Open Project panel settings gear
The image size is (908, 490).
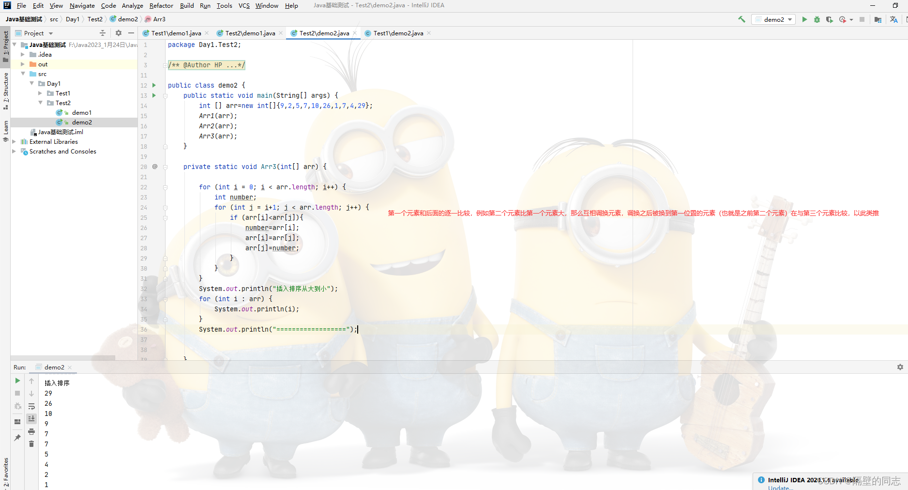[x=119, y=33]
